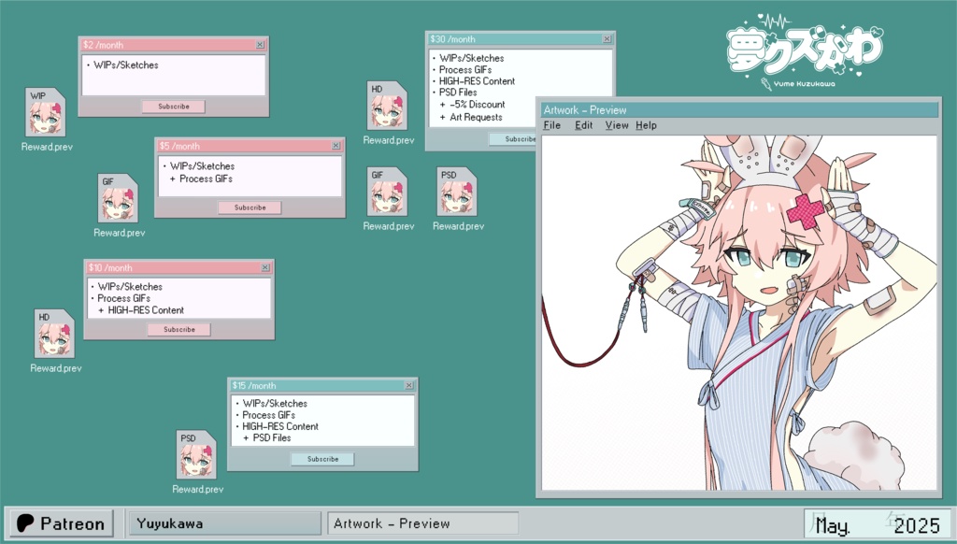The height and width of the screenshot is (544, 957).
Task: Subscribe to the $10 /month tier
Action: point(179,329)
